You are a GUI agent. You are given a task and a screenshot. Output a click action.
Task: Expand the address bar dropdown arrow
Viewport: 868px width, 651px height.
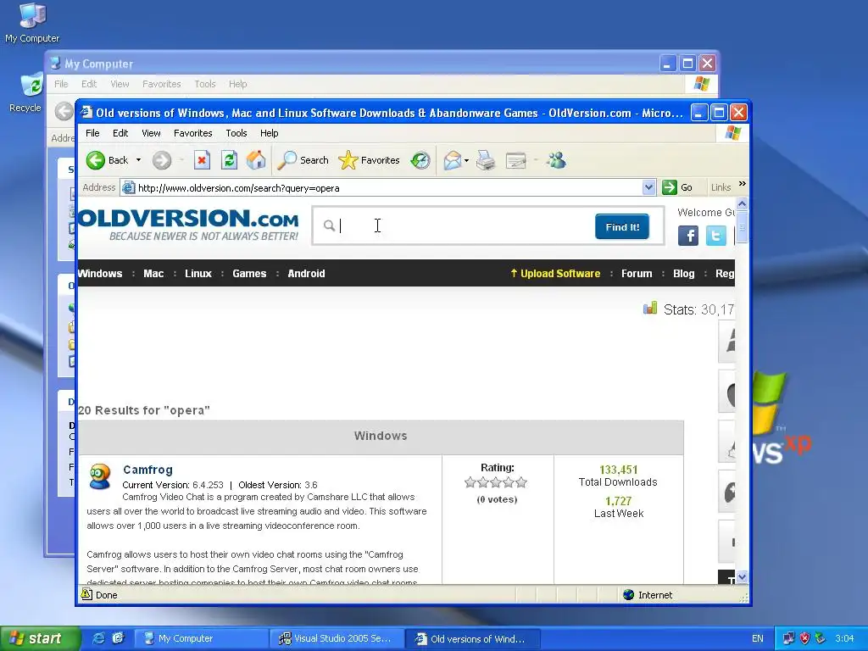[648, 187]
